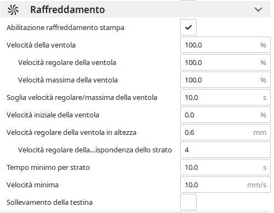Click the Raffreddamento section header title
Image resolution: width=274 pixels, height=213 pixels.
pyautogui.click(x=67, y=10)
